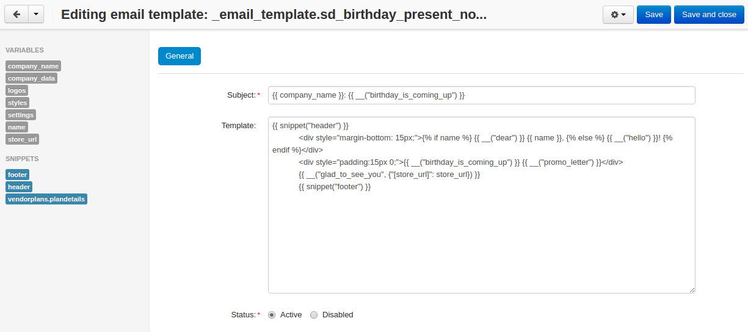Insert the store_url variable tag
748x332 pixels.
point(23,139)
